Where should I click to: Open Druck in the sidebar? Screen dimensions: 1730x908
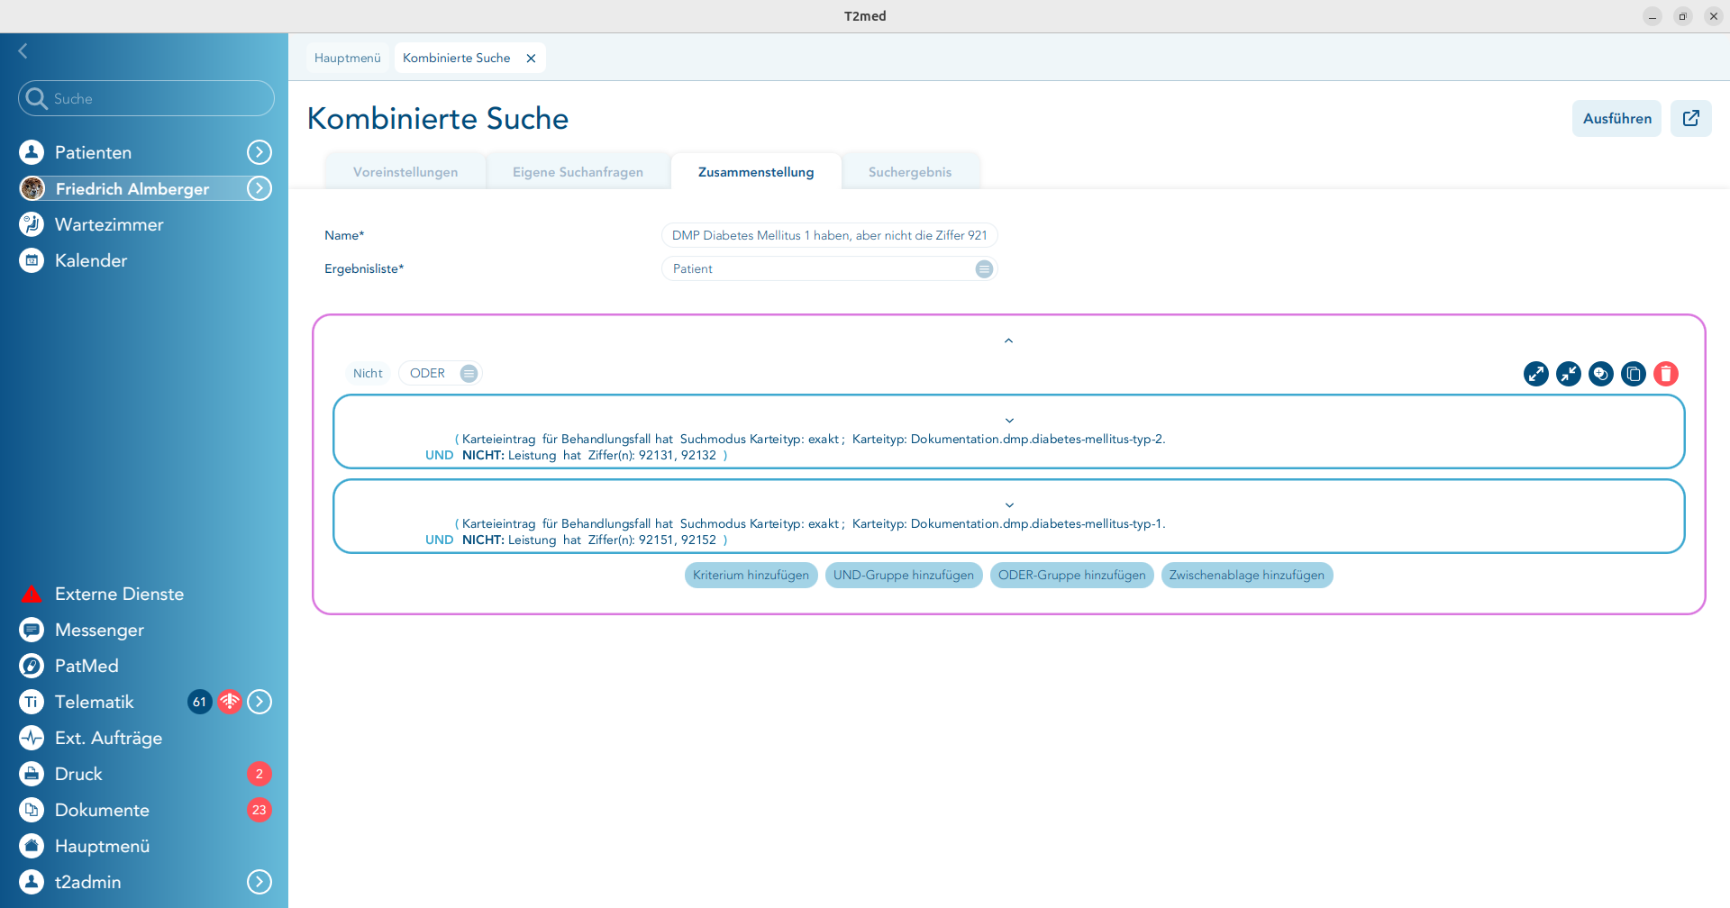click(78, 774)
